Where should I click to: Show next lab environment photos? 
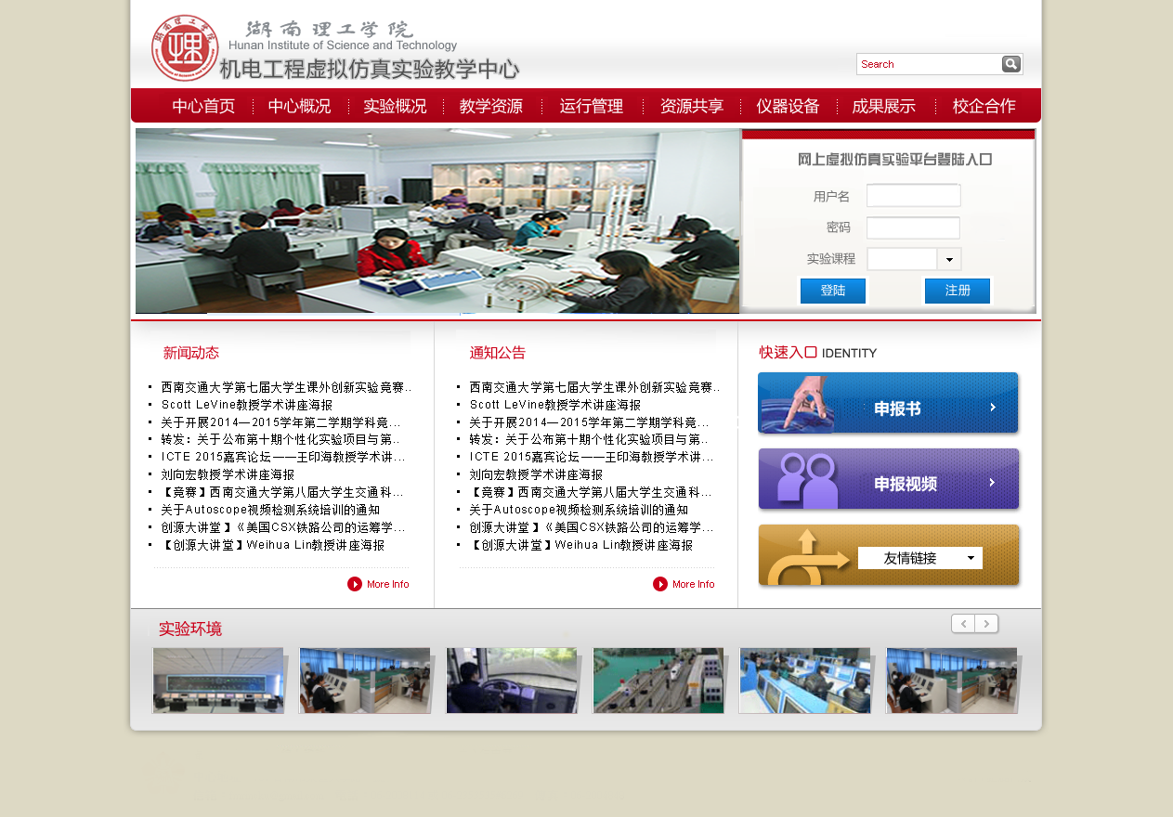pyautogui.click(x=987, y=624)
